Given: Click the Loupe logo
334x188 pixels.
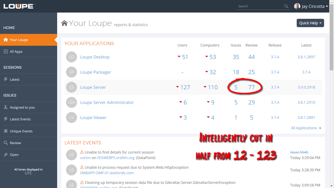Looking at the screenshot, I should point(19,6).
